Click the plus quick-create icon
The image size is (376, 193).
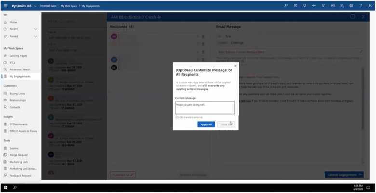pos(314,5)
